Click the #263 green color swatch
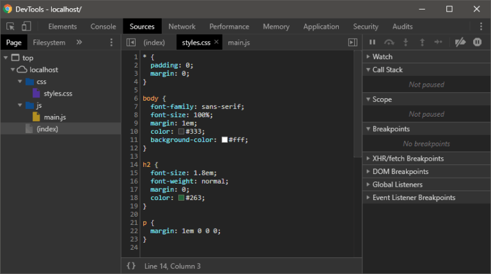 [181, 198]
